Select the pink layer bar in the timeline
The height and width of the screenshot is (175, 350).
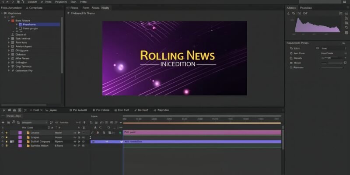click(x=202, y=132)
